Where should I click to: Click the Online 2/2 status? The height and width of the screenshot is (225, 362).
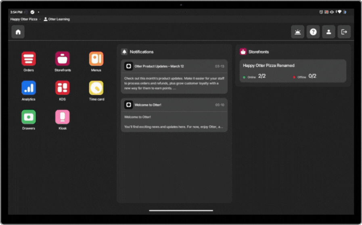click(x=254, y=76)
